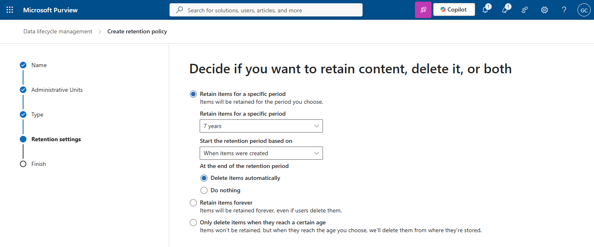This screenshot has height=247, width=594.
Task: Select Retain items forever
Action: point(193,203)
